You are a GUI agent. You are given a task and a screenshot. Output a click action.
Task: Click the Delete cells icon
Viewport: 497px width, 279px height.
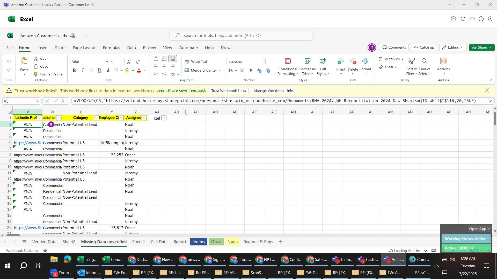353,61
